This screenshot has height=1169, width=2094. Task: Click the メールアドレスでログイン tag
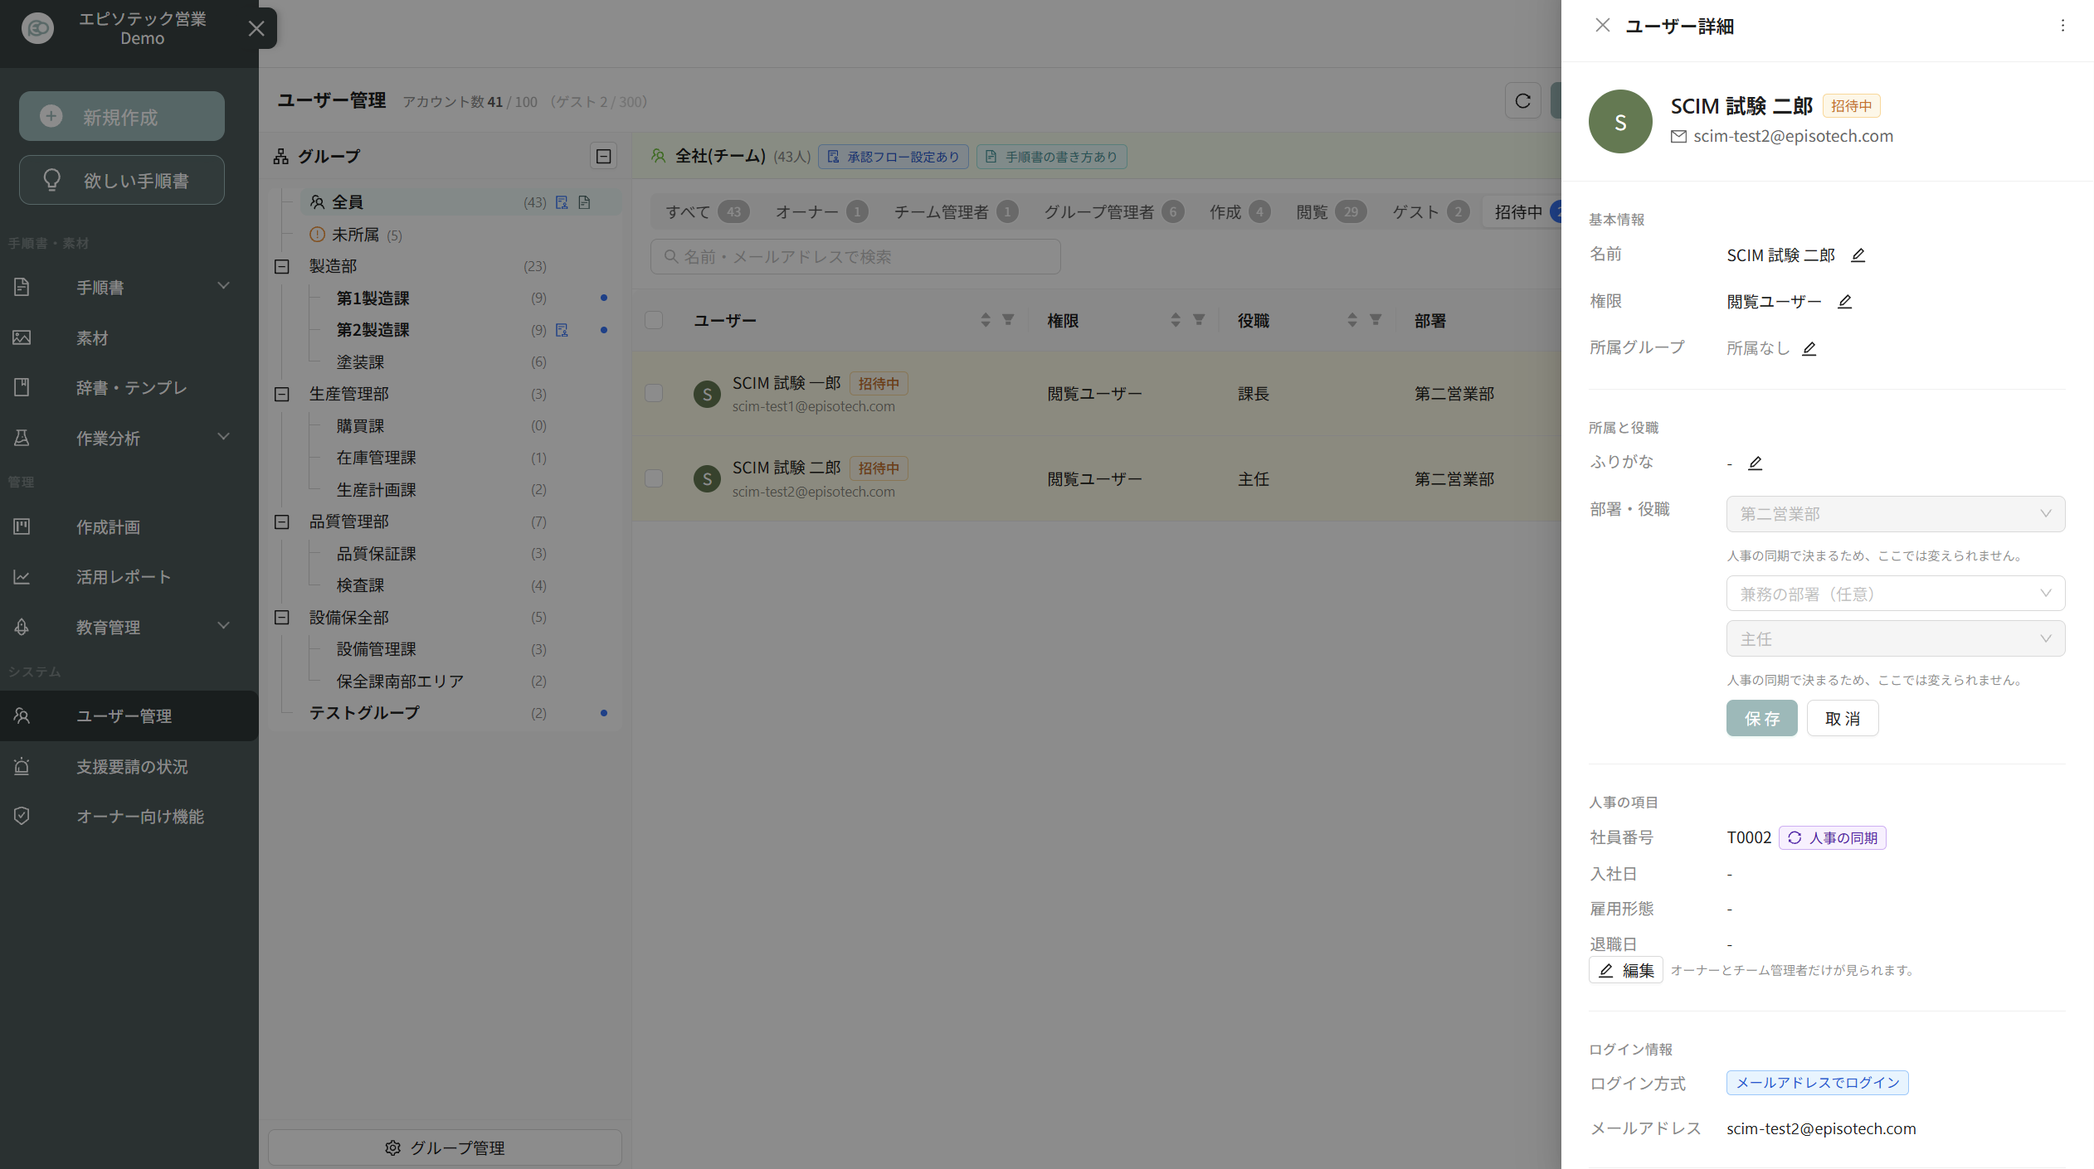[x=1818, y=1083]
